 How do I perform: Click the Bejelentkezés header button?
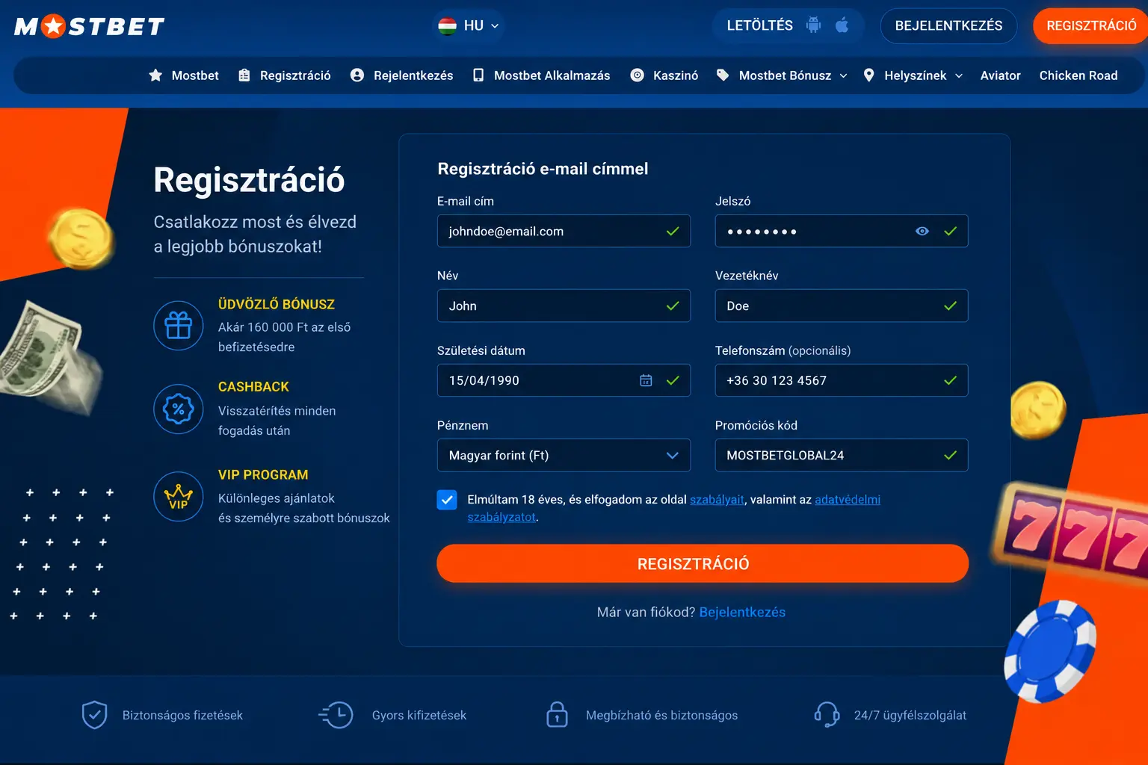click(948, 25)
